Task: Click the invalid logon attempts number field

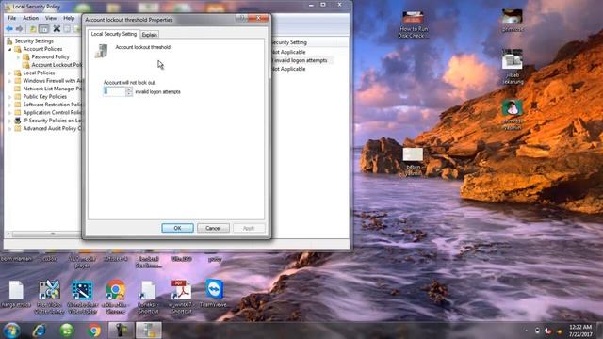Action: pyautogui.click(x=114, y=91)
